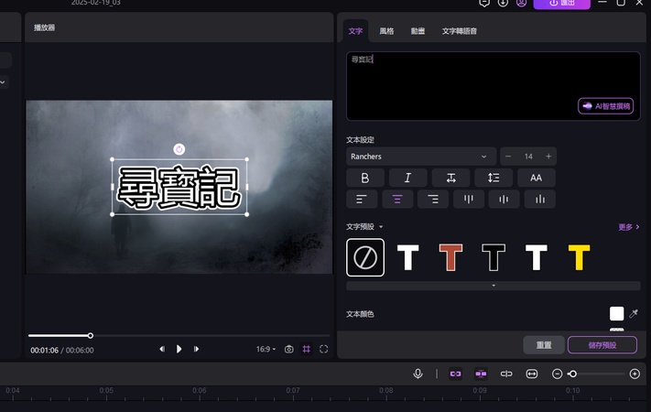
Task: Open the download center icon
Action: (503, 3)
